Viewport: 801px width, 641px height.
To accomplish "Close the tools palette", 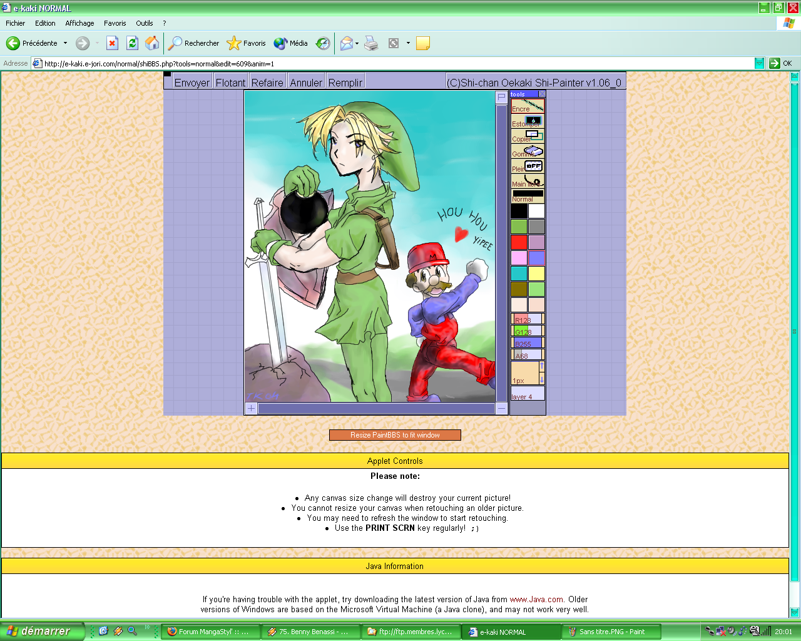I will click(542, 95).
